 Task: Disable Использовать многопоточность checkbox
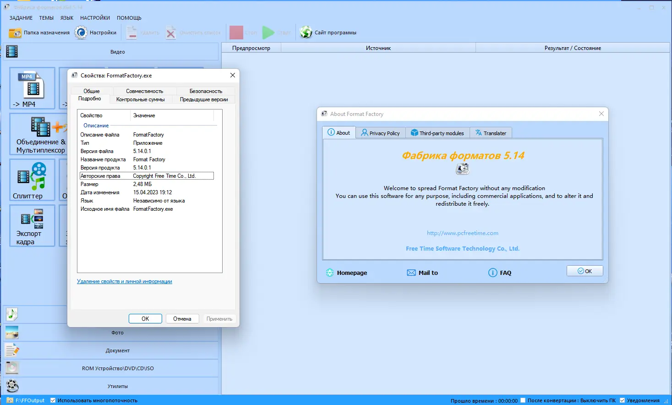pyautogui.click(x=53, y=400)
